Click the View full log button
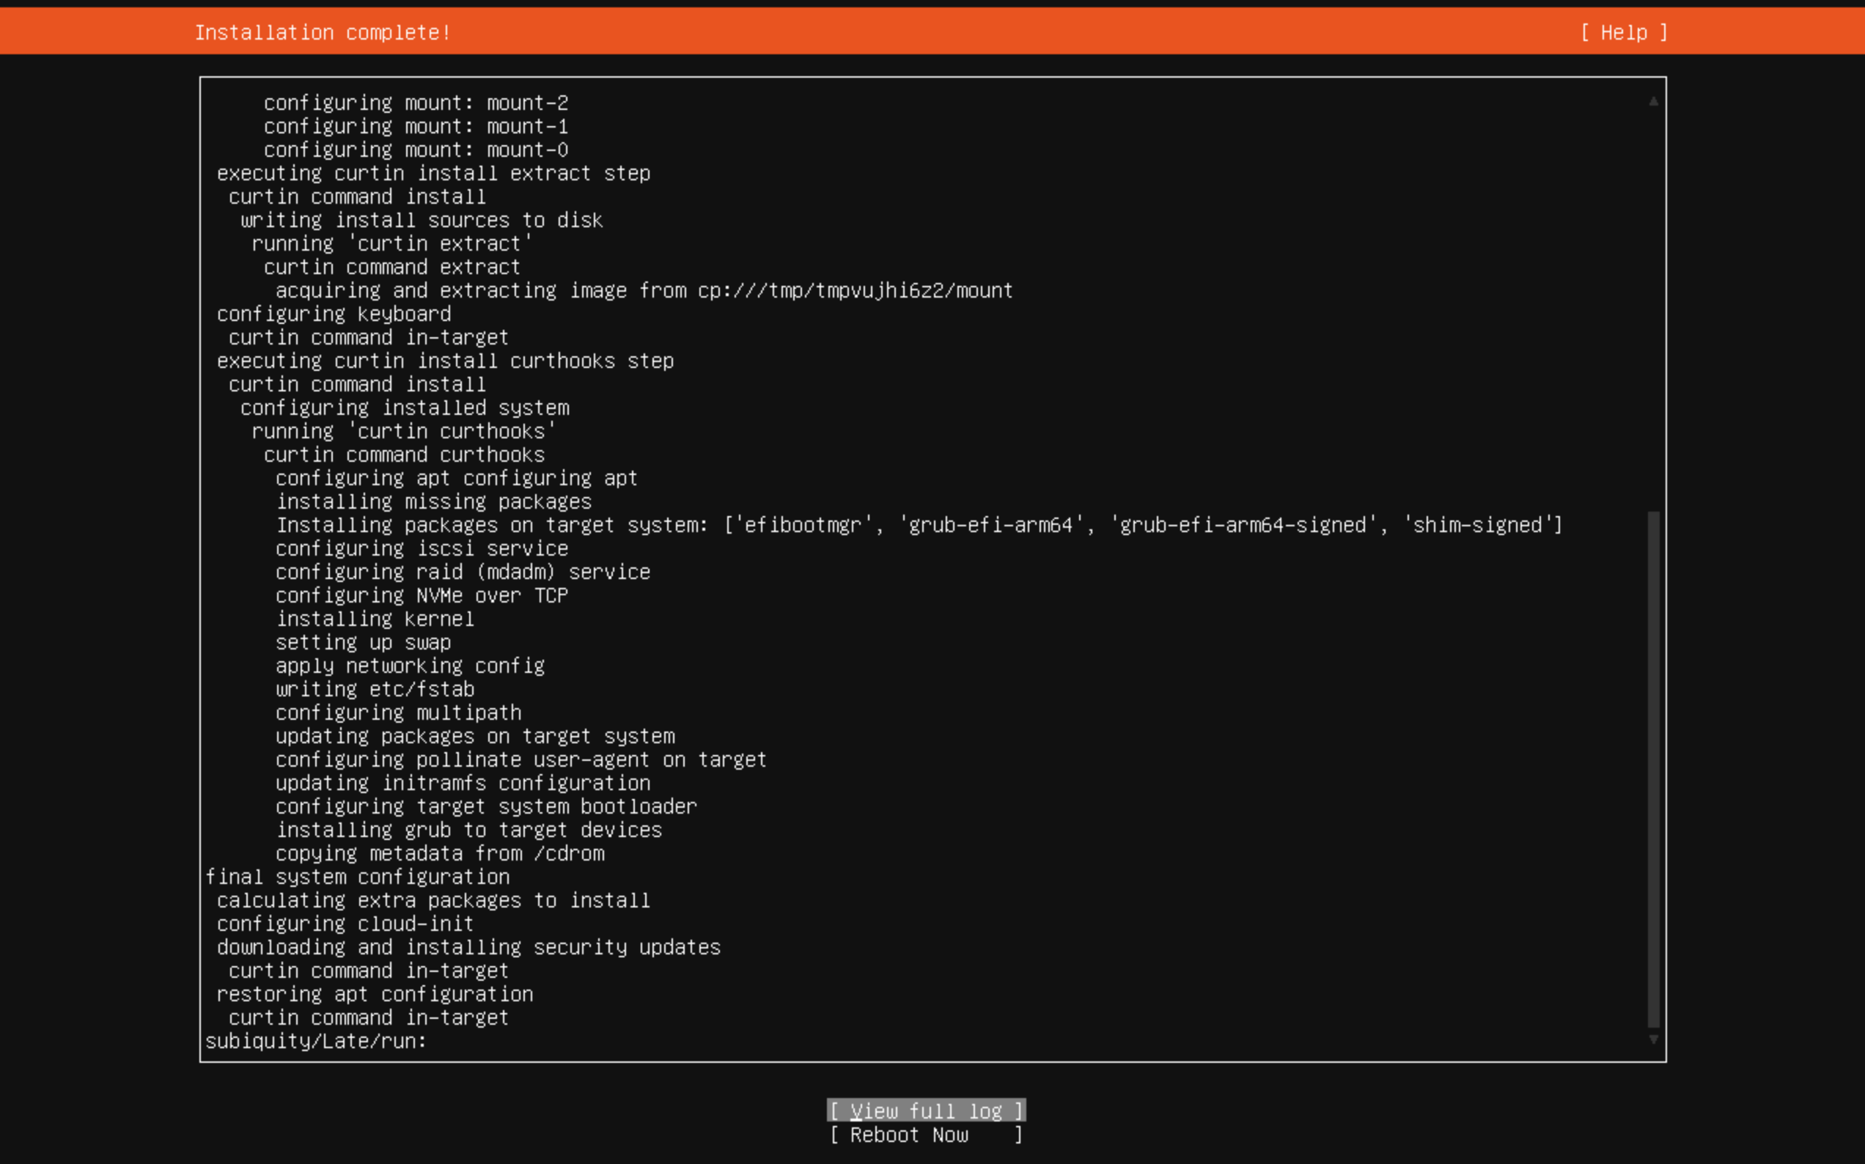Image resolution: width=1865 pixels, height=1164 pixels. [x=926, y=1111]
